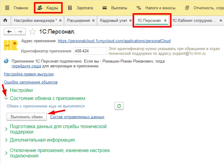The image size is (224, 164).
Task: Expand the Настройки group
Action: pyautogui.click(x=21, y=90)
